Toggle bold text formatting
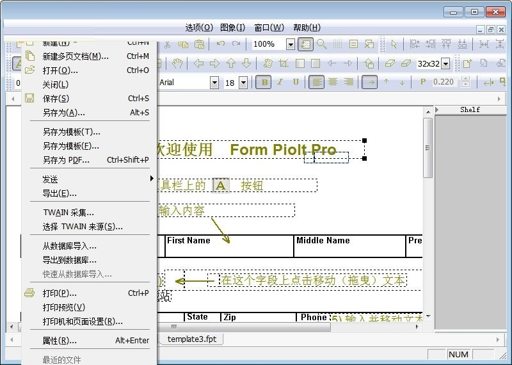This screenshot has height=365, width=512. pos(263,82)
